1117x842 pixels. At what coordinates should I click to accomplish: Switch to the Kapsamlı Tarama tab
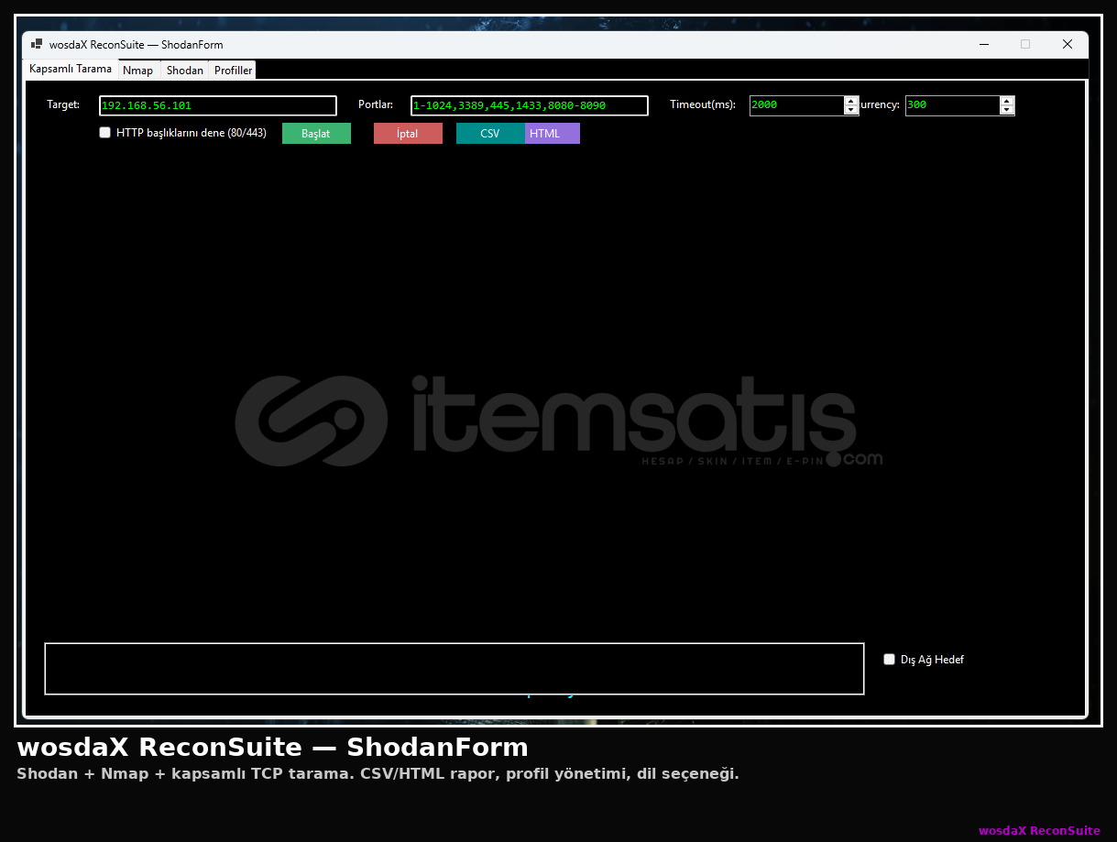(x=71, y=69)
